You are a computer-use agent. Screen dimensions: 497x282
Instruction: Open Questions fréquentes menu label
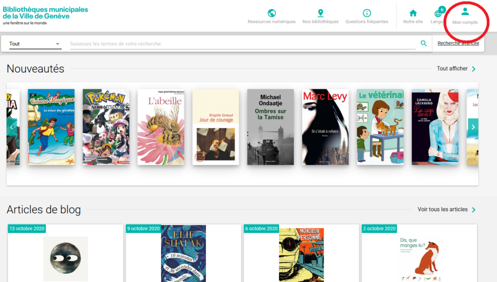[367, 21]
